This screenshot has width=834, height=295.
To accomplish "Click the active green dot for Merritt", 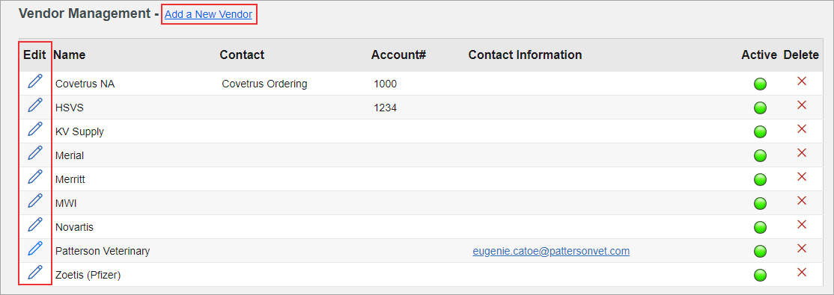I will click(760, 179).
